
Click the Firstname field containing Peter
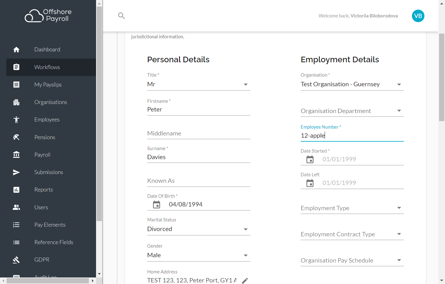pyautogui.click(x=199, y=110)
